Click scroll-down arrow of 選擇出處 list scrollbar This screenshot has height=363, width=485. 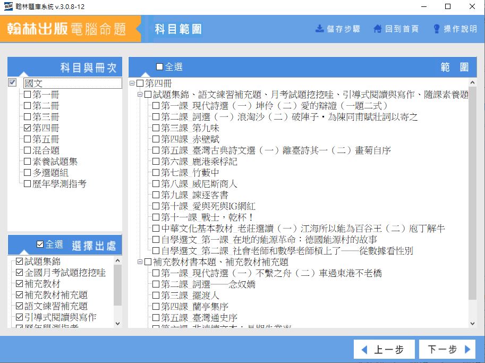point(117,324)
